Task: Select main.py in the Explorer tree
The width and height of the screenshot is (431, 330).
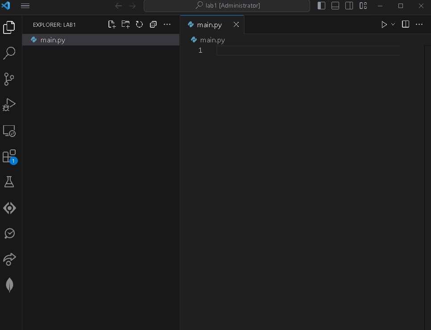Action: [53, 40]
